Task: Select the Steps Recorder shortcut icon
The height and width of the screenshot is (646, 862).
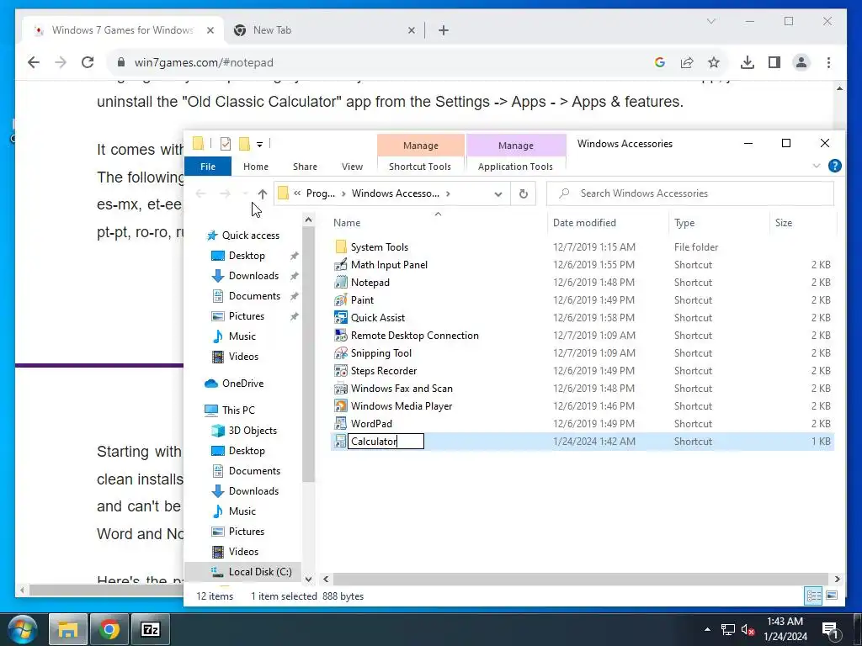Action: [x=341, y=371]
